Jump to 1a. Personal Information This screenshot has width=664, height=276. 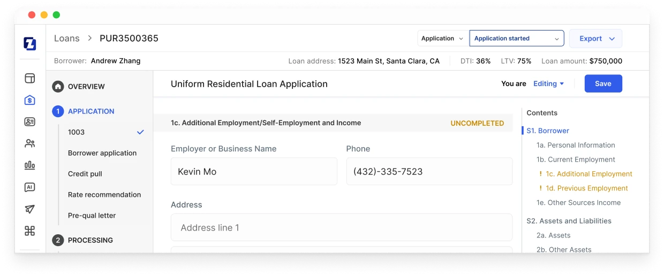point(576,145)
